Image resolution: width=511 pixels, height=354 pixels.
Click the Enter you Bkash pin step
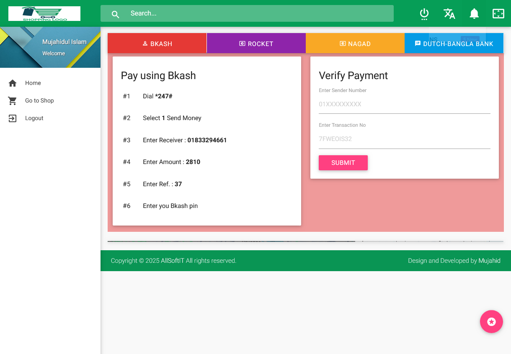[170, 206]
